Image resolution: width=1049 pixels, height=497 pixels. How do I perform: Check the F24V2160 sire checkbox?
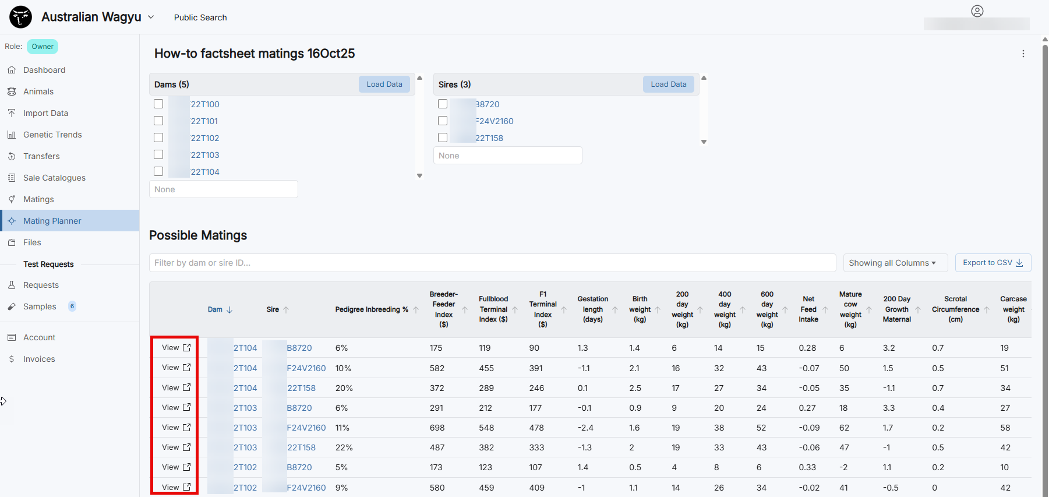pos(443,121)
